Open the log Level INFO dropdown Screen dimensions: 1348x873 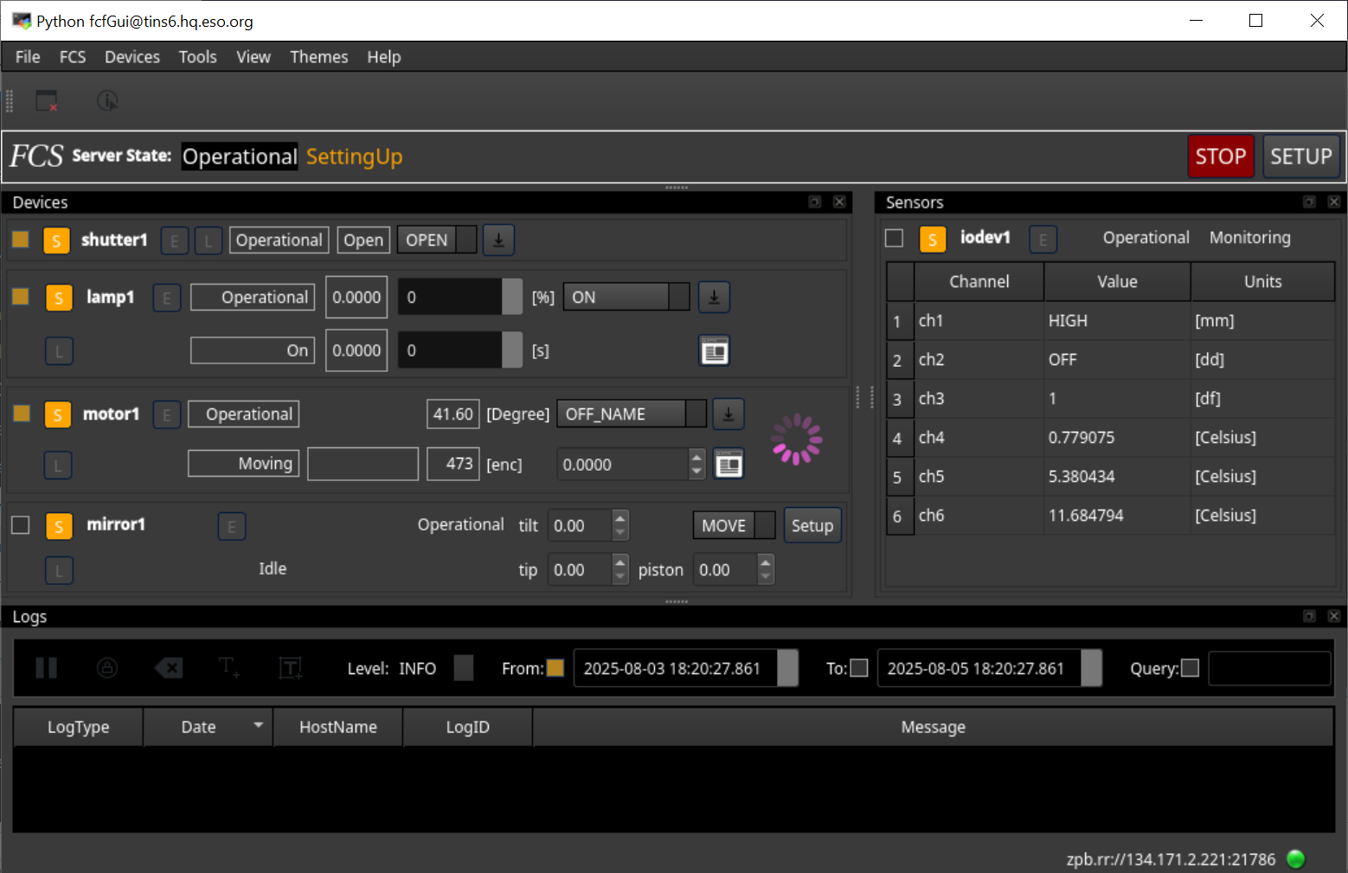point(464,668)
